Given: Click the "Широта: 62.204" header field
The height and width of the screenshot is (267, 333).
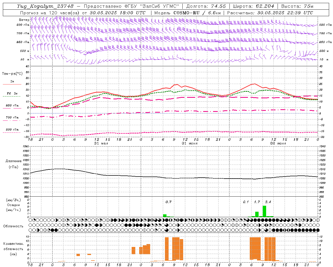Looking at the screenshot, I should click(254, 6).
